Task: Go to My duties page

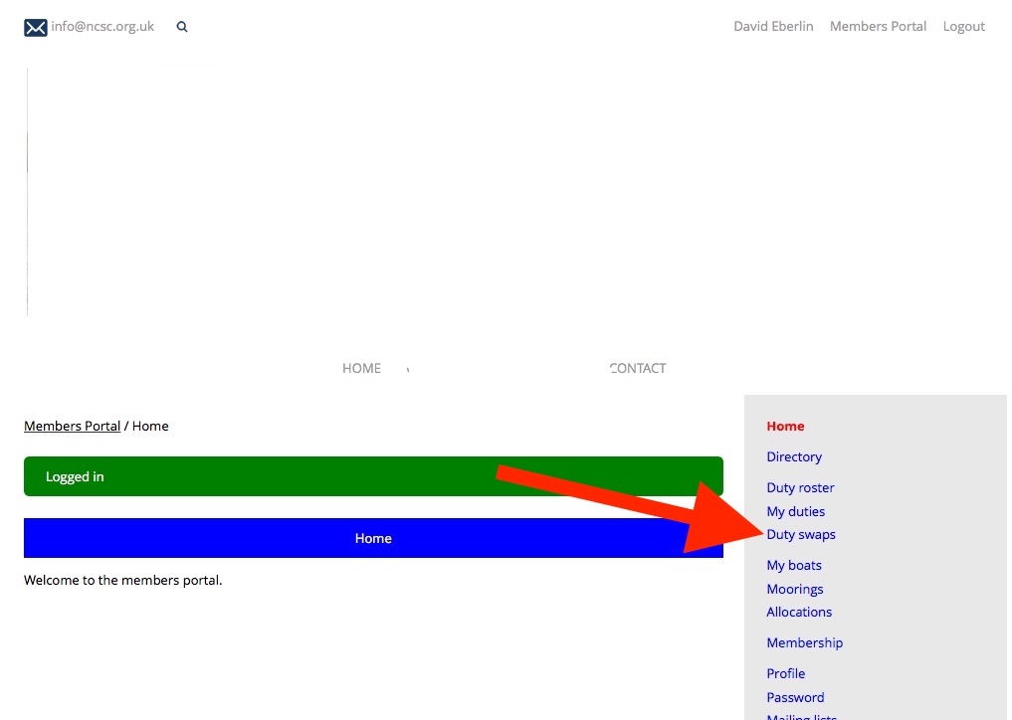Action: pyautogui.click(x=795, y=511)
